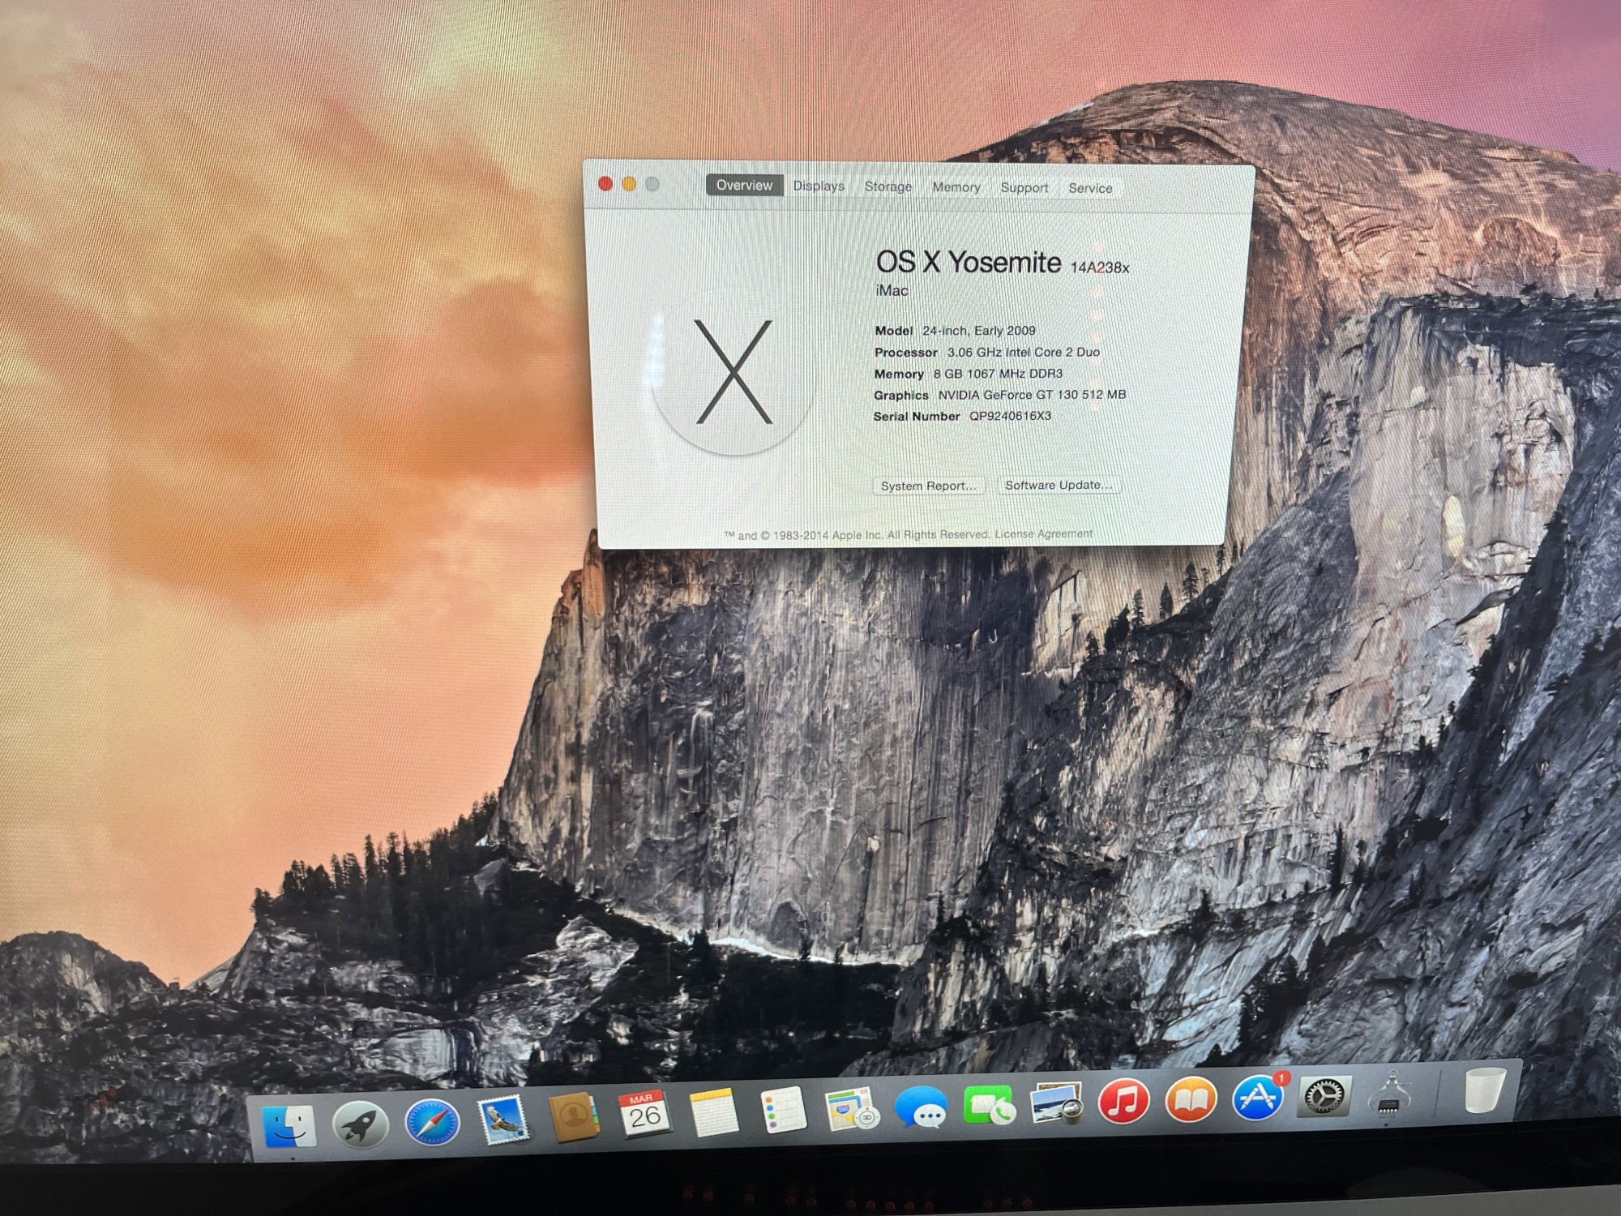Click serial number QP9240616X3
The width and height of the screenshot is (1621, 1216).
pyautogui.click(x=1010, y=416)
